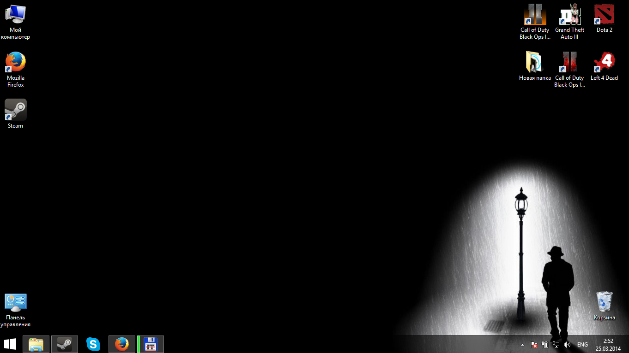Open the Панель управления desktop icon
Viewport: 629px width, 353px height.
point(15,310)
